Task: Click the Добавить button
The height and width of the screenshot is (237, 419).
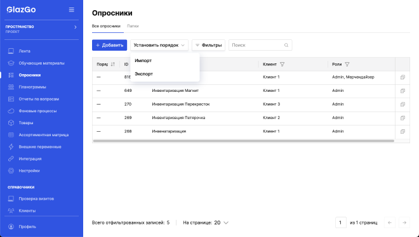Action: pyautogui.click(x=110, y=45)
